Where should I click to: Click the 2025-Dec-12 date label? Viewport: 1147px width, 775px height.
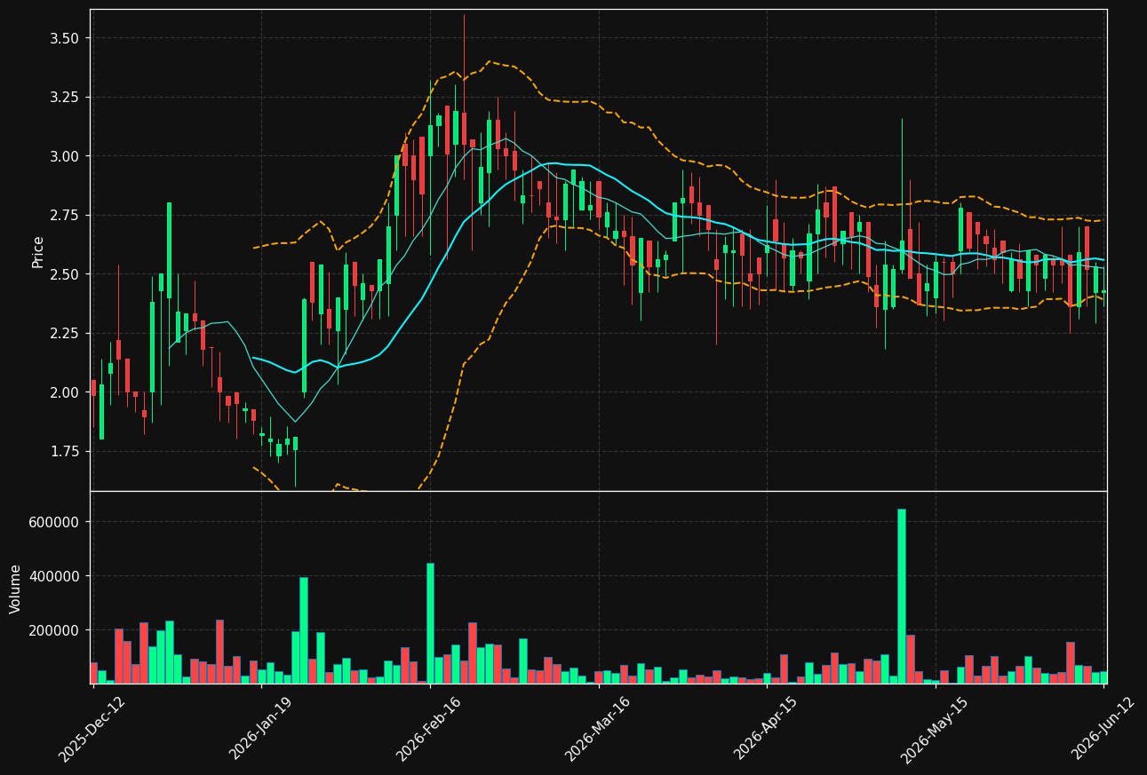pyautogui.click(x=92, y=730)
